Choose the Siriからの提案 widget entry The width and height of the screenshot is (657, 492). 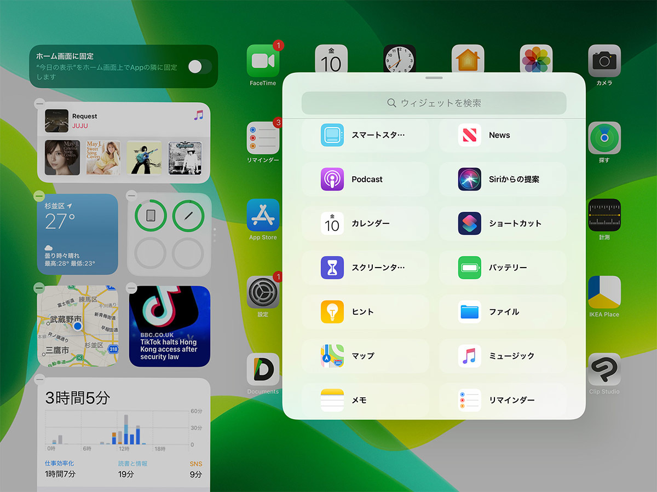click(503, 180)
